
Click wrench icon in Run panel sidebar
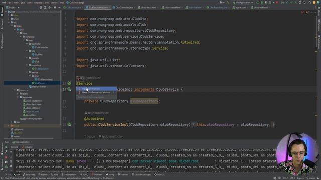(6, 152)
